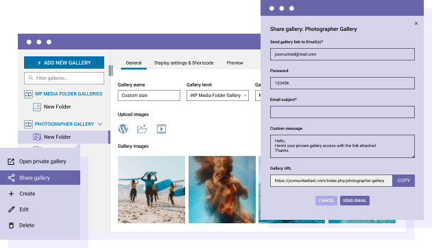Choose Open private gallery menu entry
The image size is (432, 248).
click(x=40, y=161)
